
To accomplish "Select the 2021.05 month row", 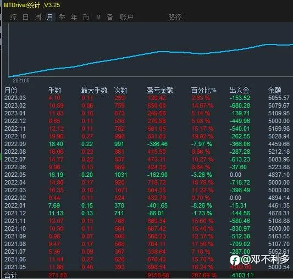I will coord(147,267).
